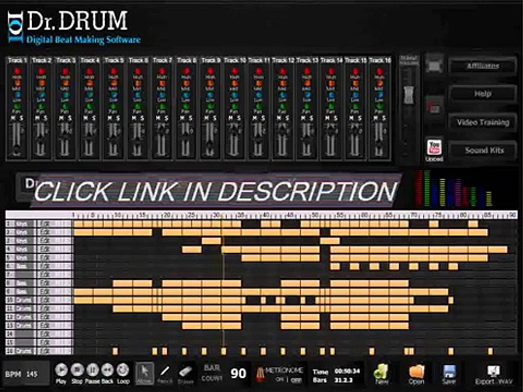
Task: Select the arrow pointer tool
Action: (x=145, y=373)
